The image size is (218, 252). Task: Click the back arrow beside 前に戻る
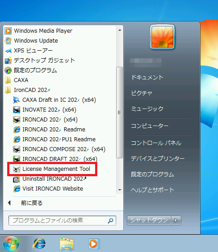coord(9,203)
